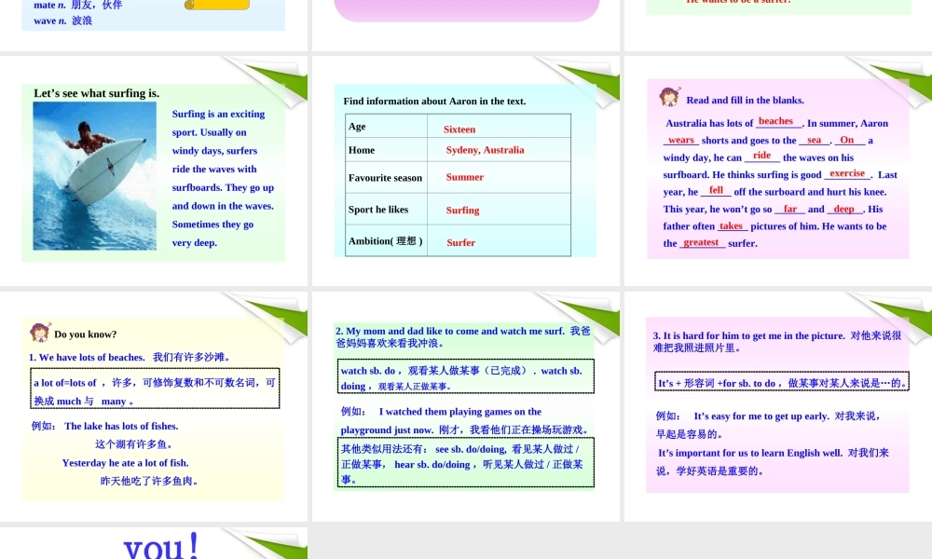Select the 'Sixteen' cell in the Age row

[x=499, y=126]
